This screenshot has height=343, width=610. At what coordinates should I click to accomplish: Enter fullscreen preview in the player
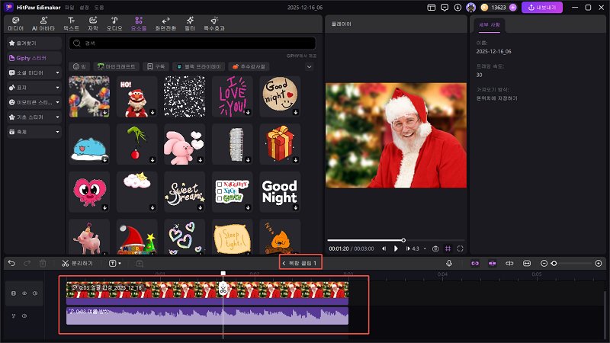coord(461,248)
